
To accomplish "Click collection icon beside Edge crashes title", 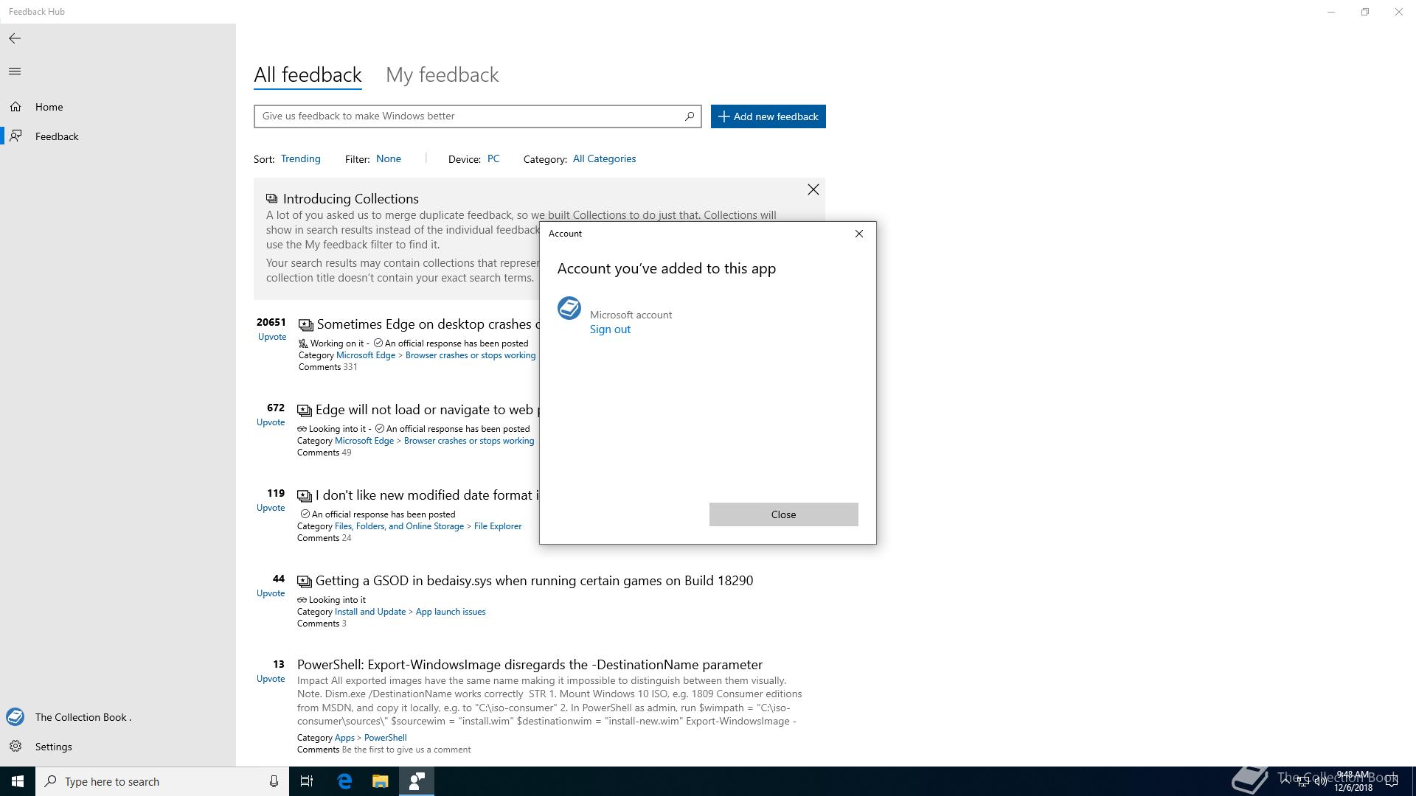I will pos(306,325).
